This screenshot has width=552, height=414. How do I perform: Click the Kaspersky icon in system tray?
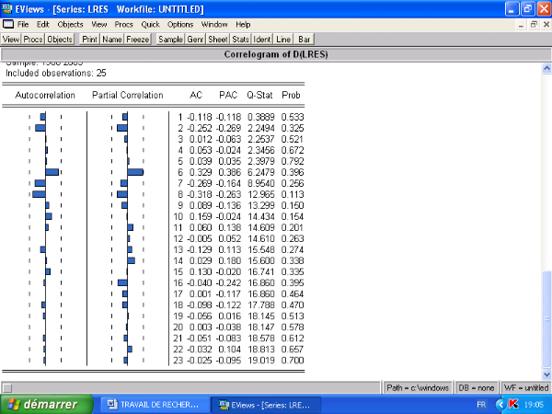513,405
